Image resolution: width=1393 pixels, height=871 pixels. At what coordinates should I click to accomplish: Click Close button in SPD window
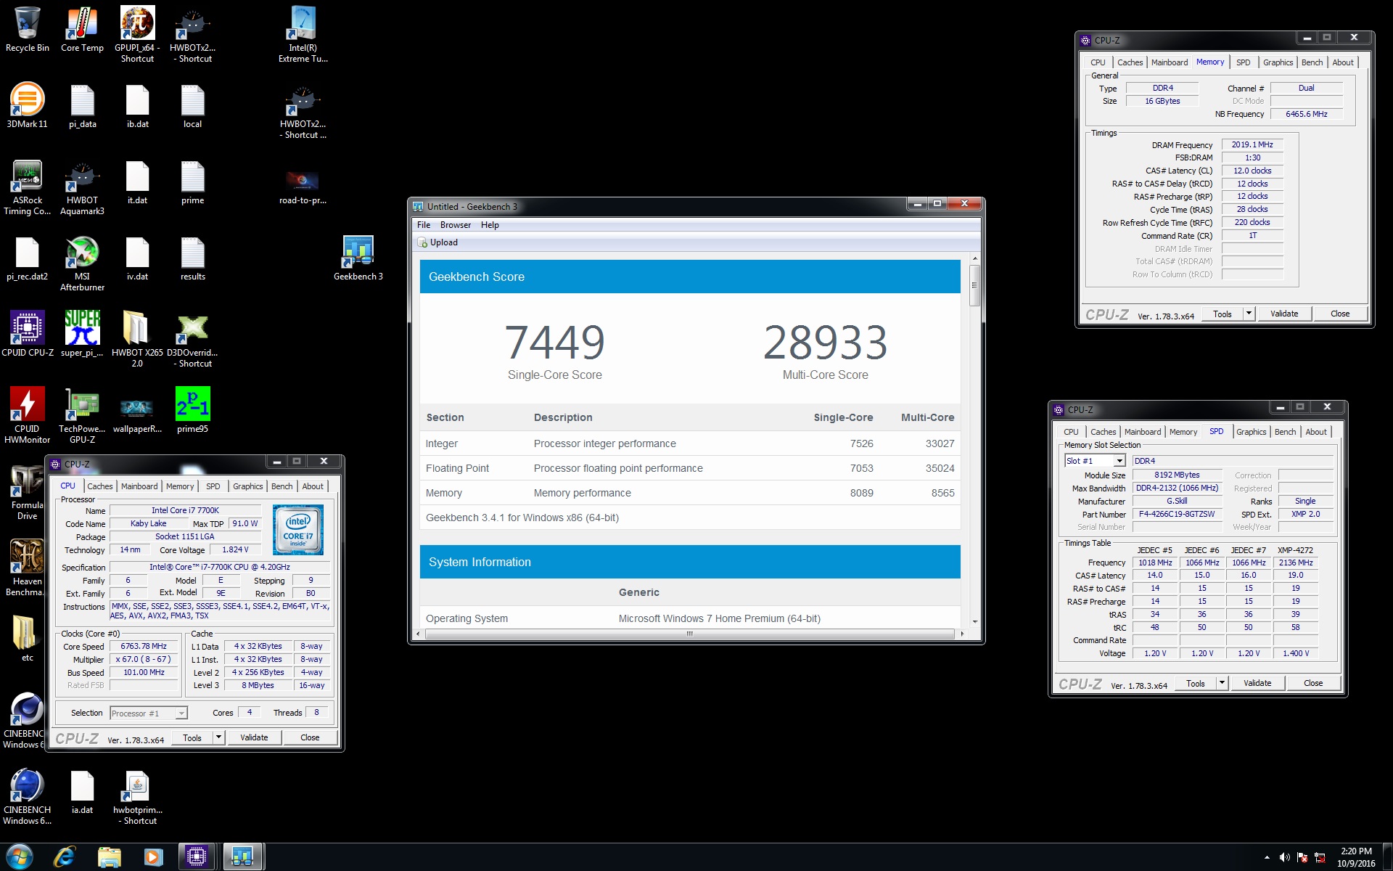coord(1312,683)
